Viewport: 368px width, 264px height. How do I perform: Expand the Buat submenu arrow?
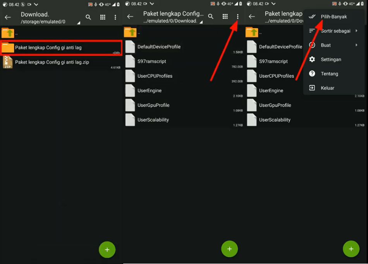pos(356,45)
